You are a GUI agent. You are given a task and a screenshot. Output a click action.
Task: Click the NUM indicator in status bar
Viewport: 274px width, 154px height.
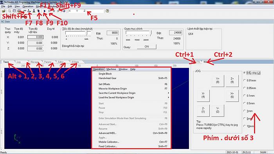tap(263, 152)
